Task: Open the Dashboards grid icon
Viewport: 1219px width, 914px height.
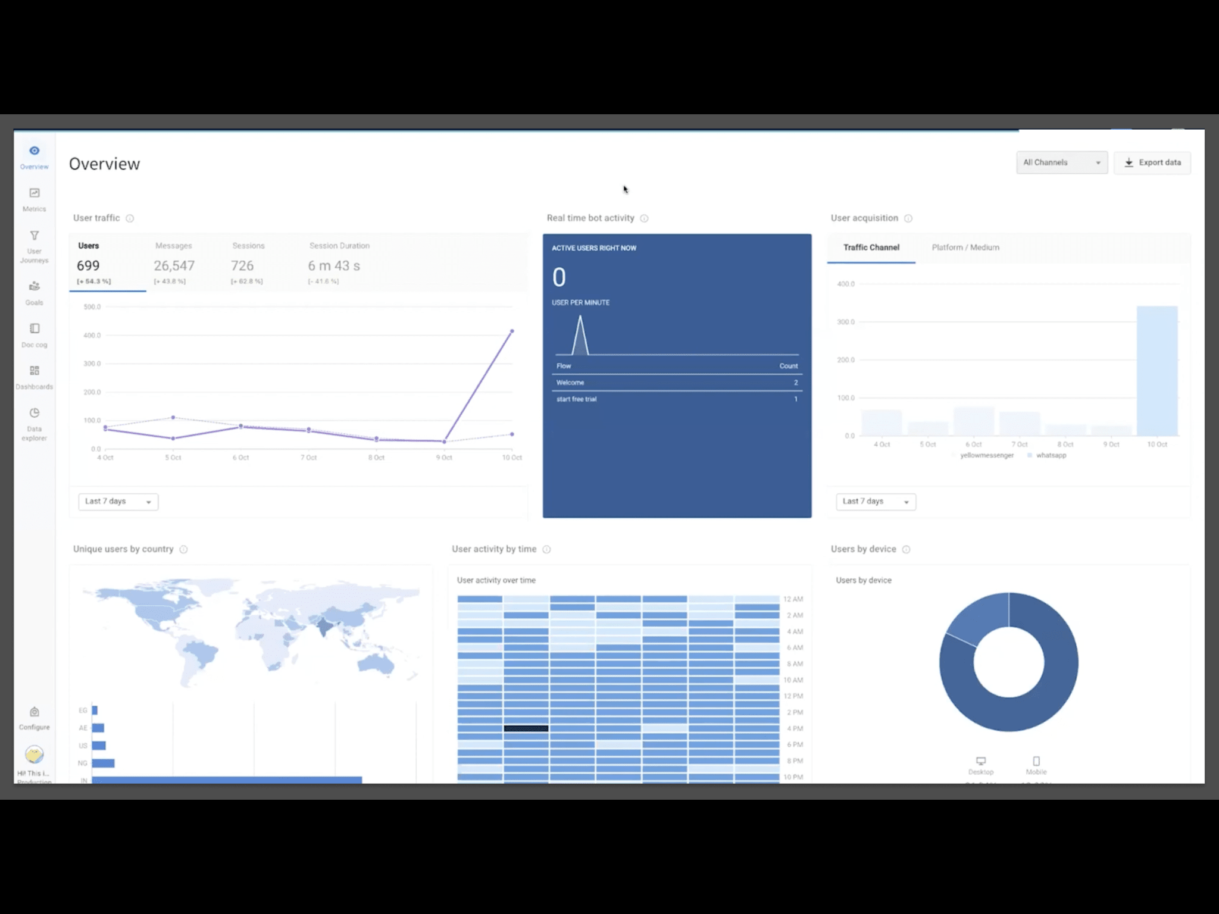Action: 34,371
